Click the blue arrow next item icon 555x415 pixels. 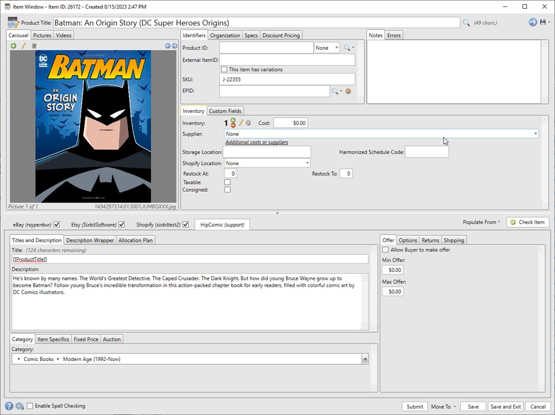533,22
